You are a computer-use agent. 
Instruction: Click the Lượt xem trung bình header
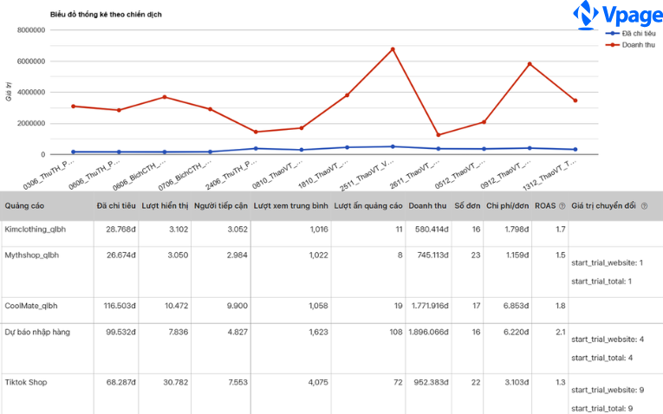(x=290, y=206)
